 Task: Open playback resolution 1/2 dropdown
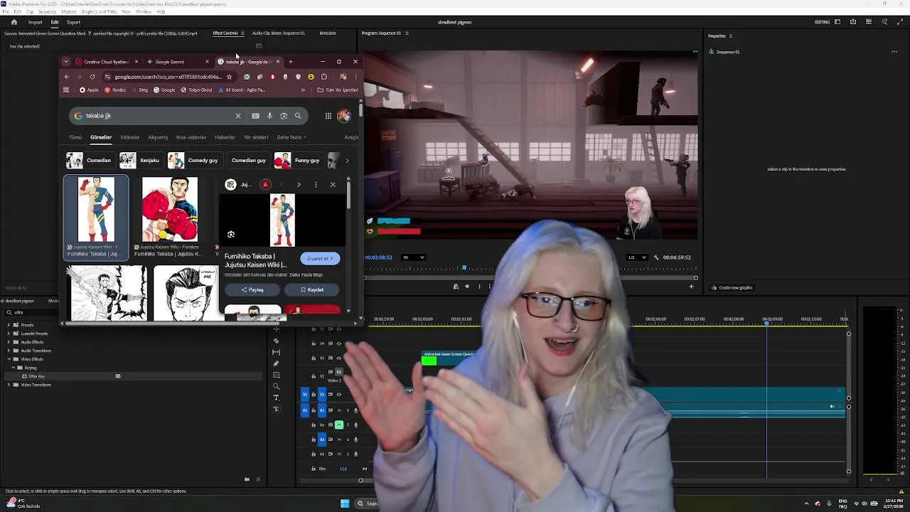point(637,257)
